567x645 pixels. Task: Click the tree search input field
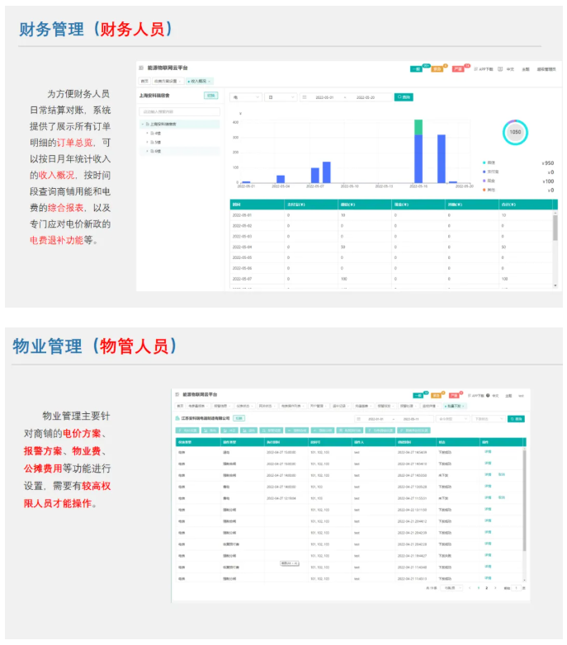[x=179, y=111]
